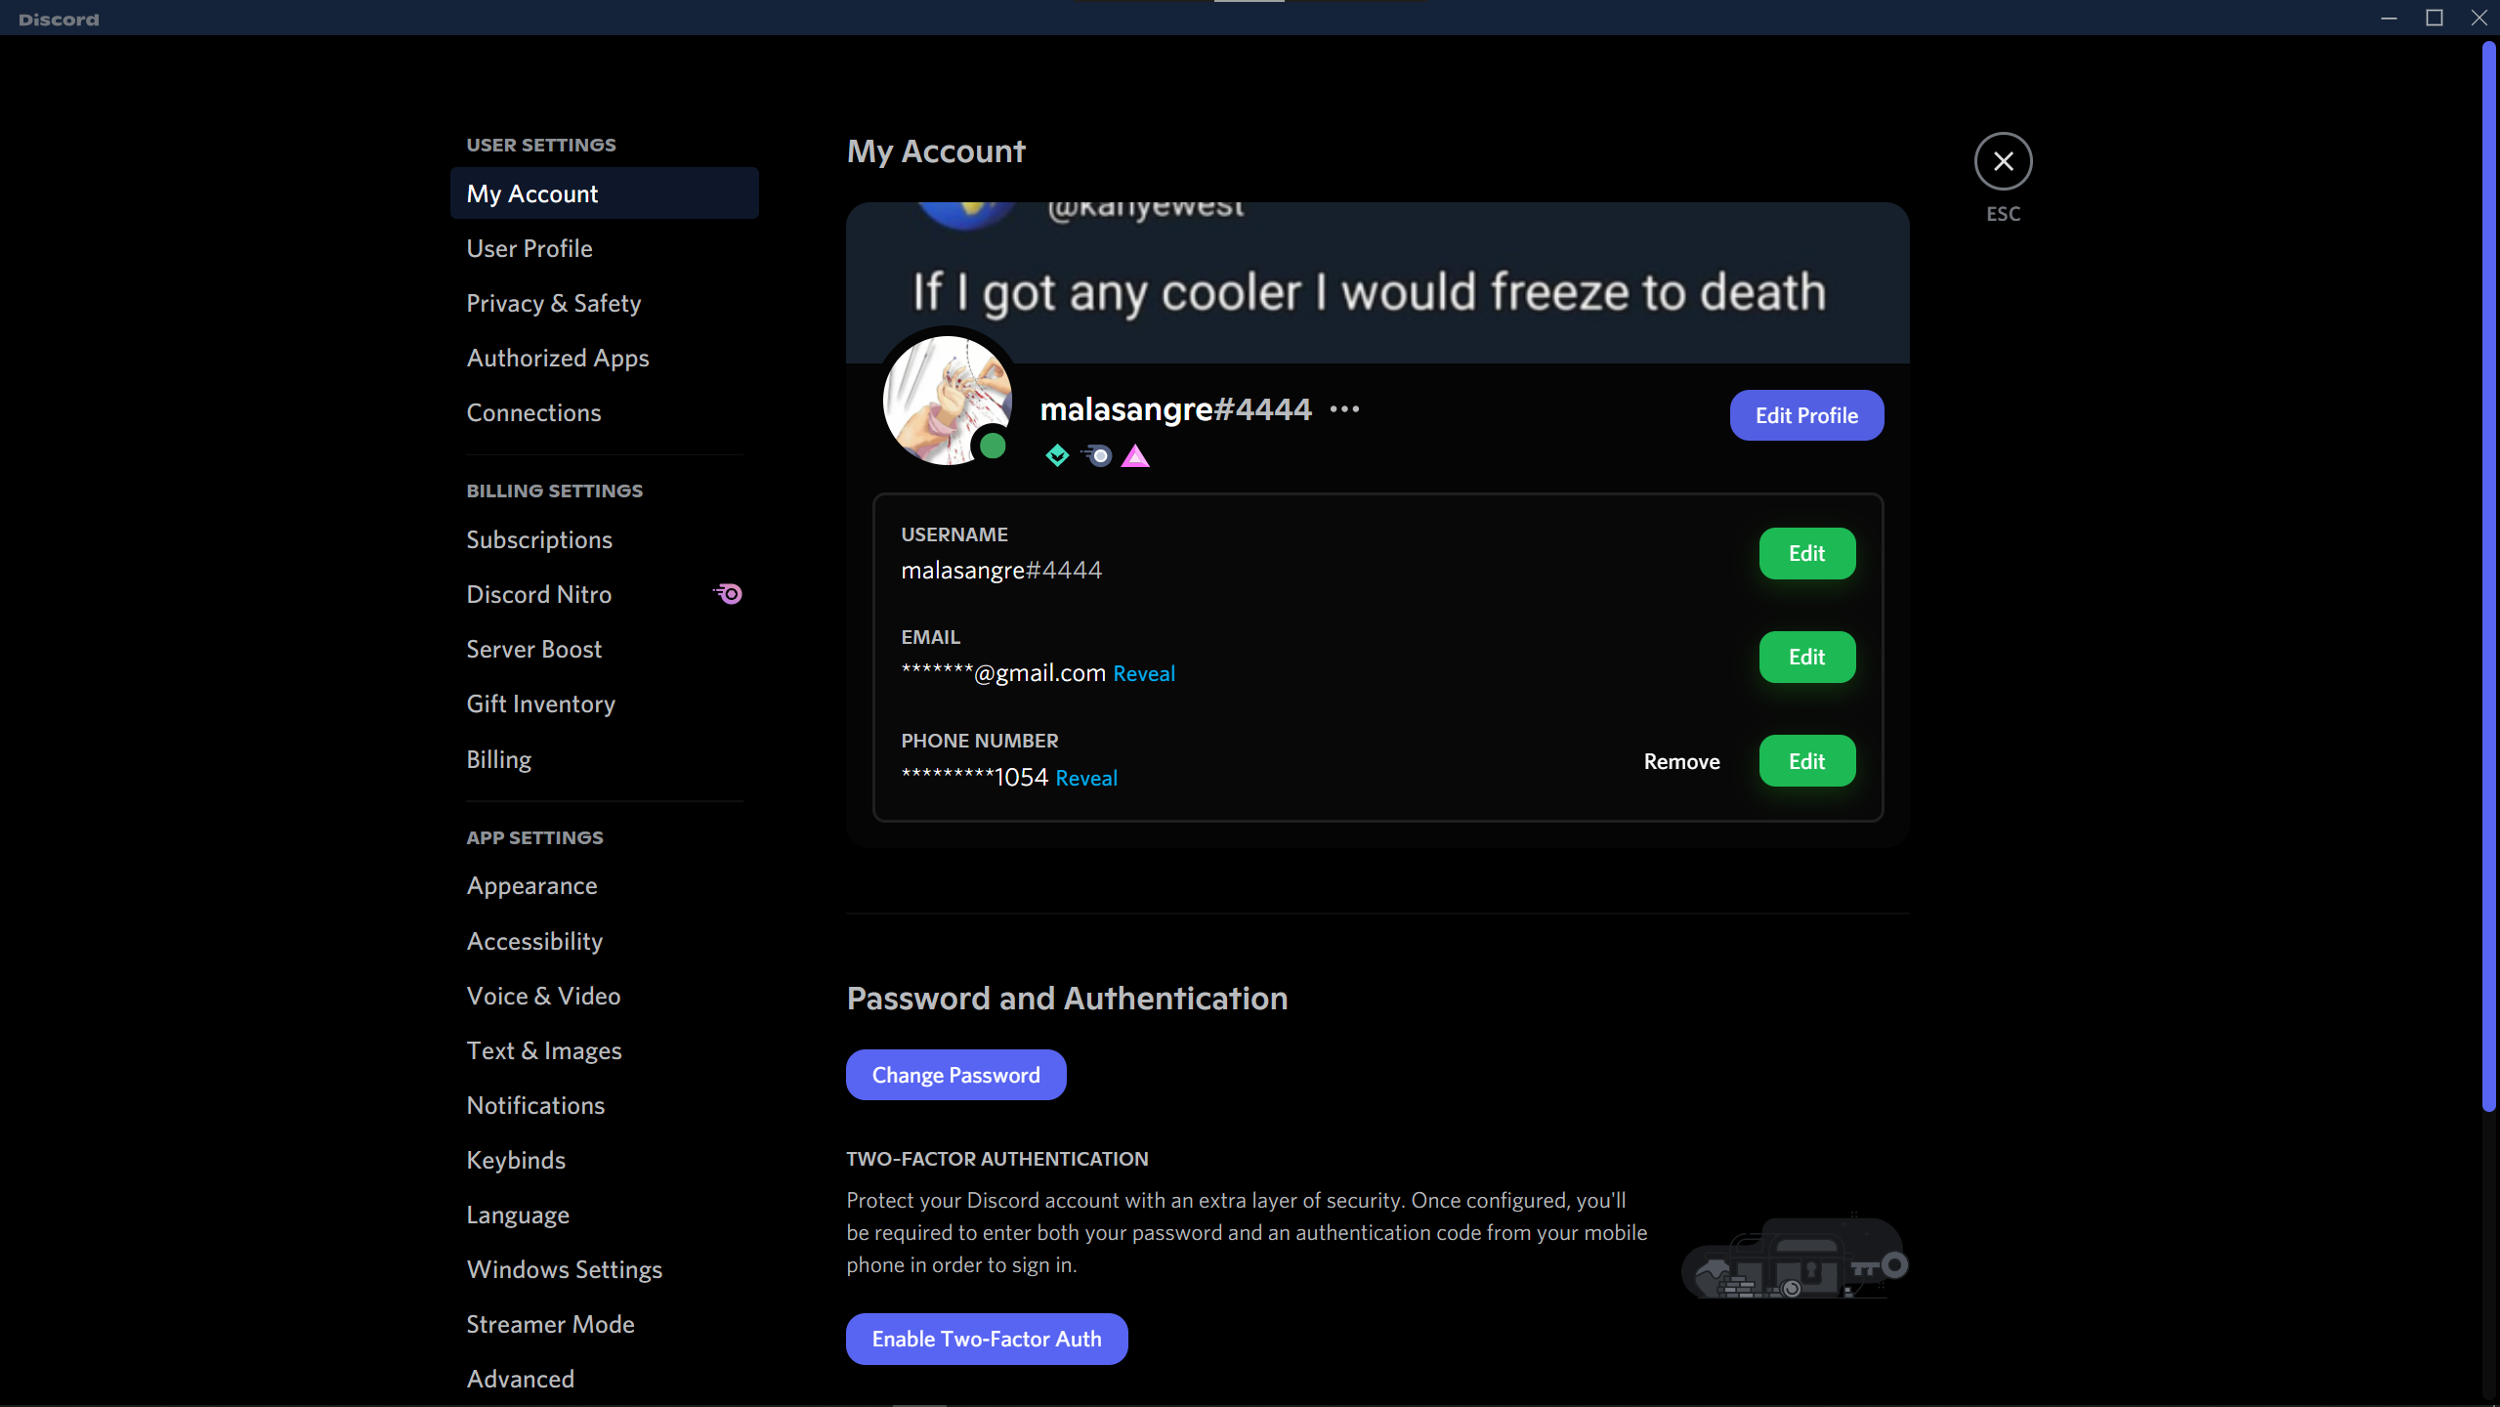
Task: Open Streamer Mode settings
Action: coord(605,1324)
